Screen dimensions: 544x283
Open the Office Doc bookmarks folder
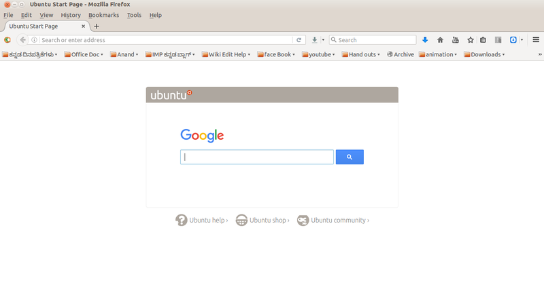click(x=84, y=54)
